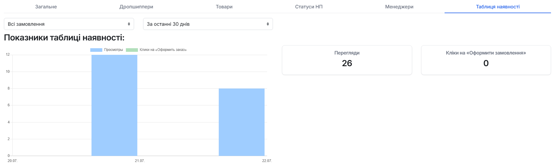554x168 pixels.
Task: Toggle Клики на «Оформить заказ» legend label
Action: (163, 50)
